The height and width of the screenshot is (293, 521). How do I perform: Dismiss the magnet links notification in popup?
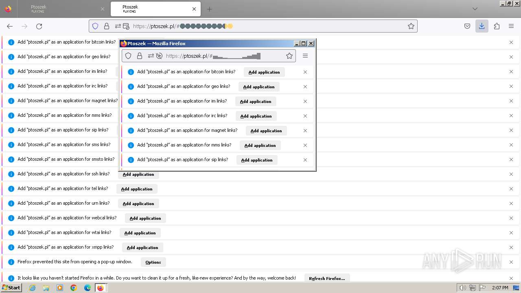pos(305,131)
